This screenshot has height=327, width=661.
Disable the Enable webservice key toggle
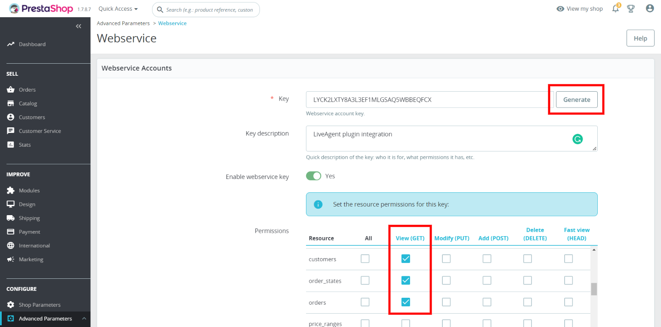313,176
